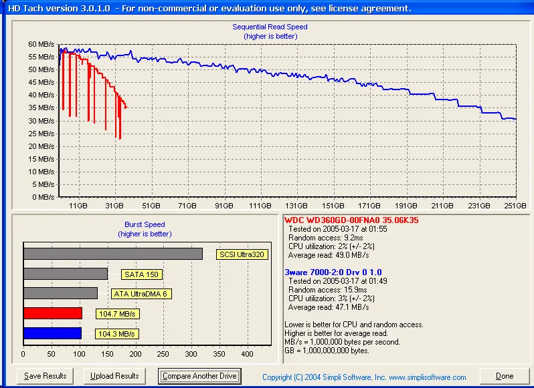The height and width of the screenshot is (388, 534).
Task: Open Compare Another Drive
Action: (199, 376)
